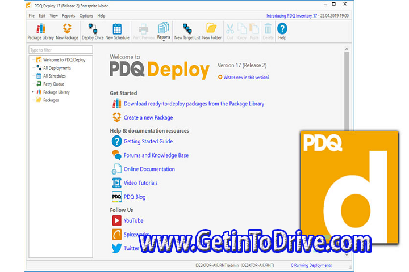Click the Forums speech bubbles icon

pos(116,155)
